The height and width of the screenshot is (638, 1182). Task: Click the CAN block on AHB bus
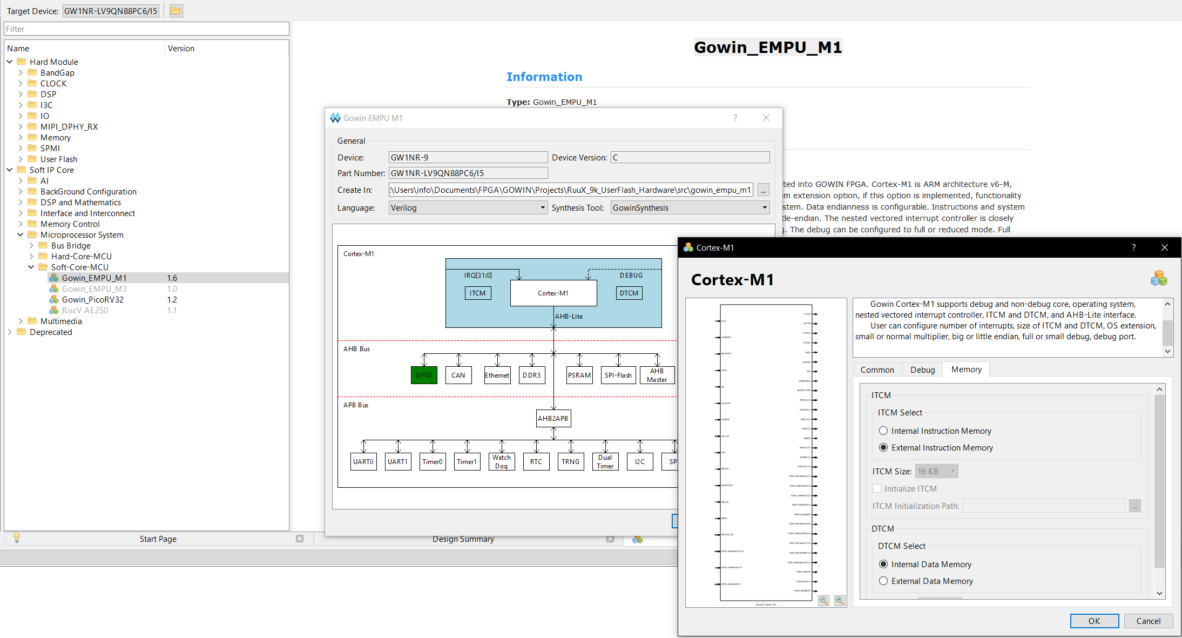point(458,375)
